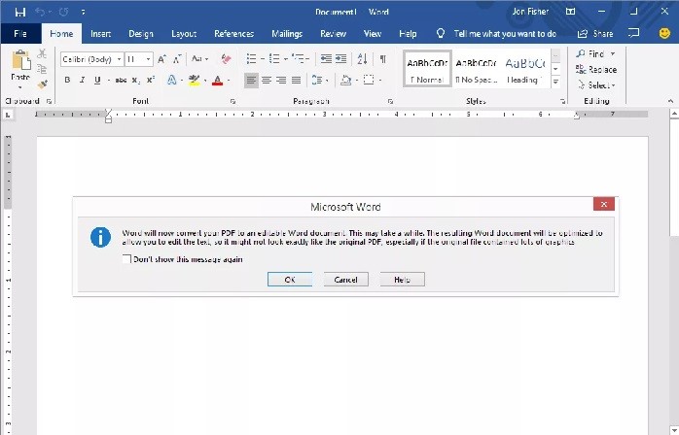Click Replace in Editing group
Viewport: 679px width, 435px height.
(596, 70)
